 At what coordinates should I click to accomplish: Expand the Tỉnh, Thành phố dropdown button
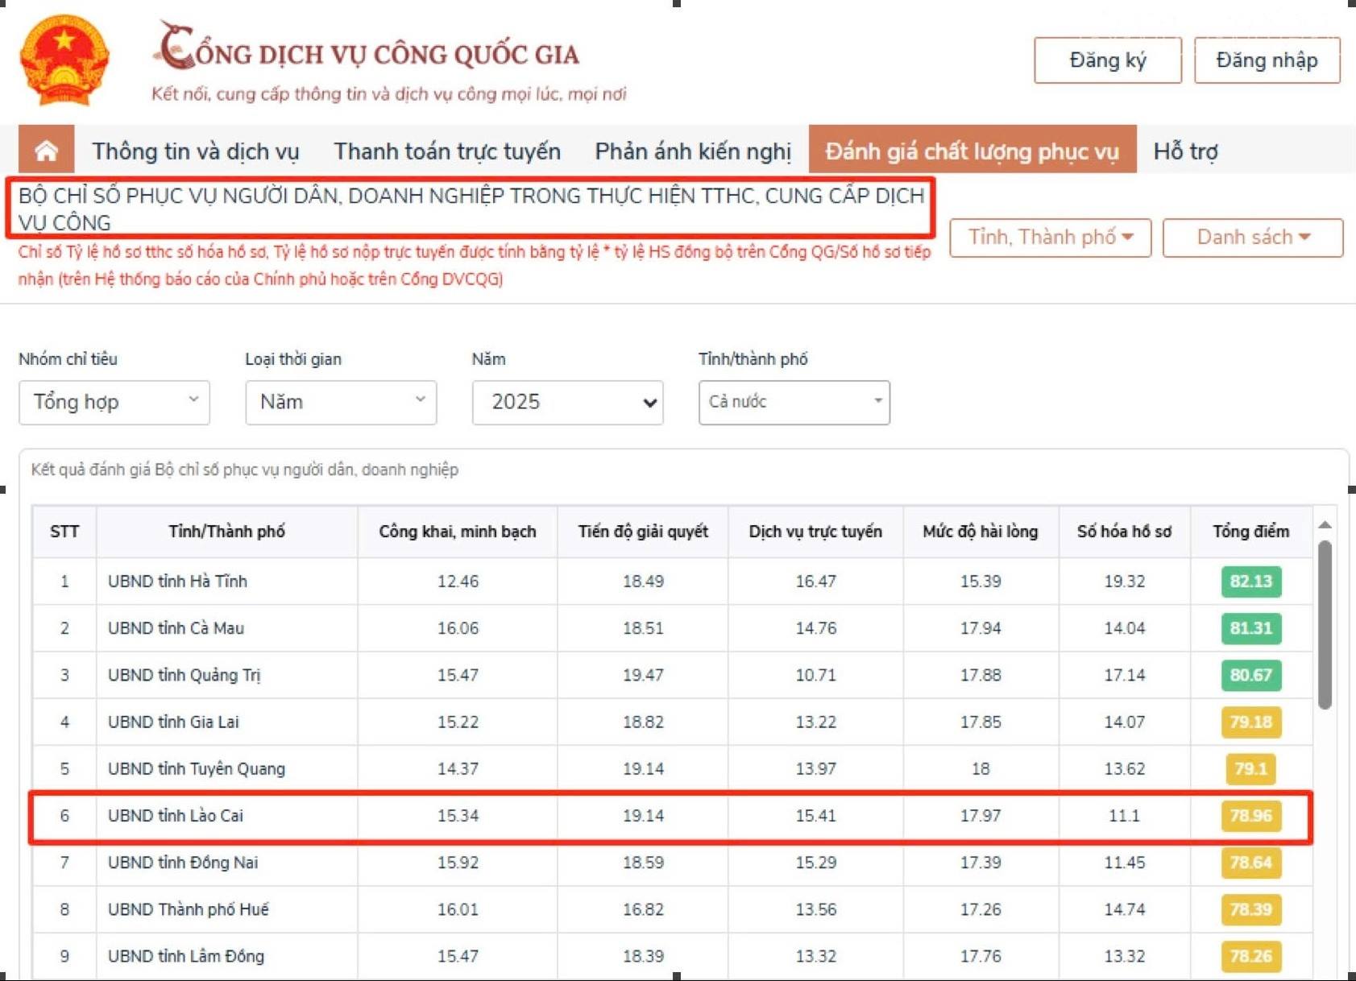click(1051, 238)
